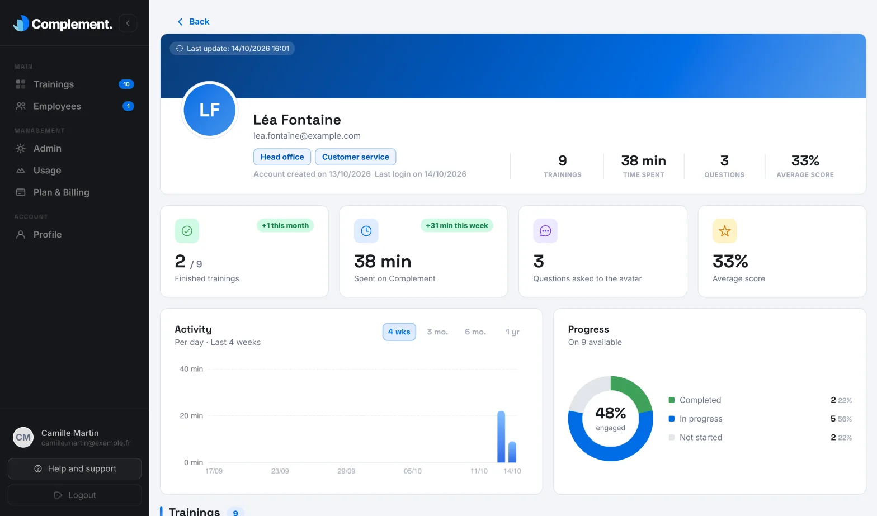Collapse the sidebar with the chevron button
Viewport: 877px width, 516px height.
[128, 23]
